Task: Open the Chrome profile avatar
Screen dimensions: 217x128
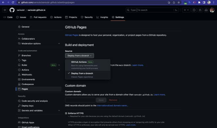Action: 209,2
